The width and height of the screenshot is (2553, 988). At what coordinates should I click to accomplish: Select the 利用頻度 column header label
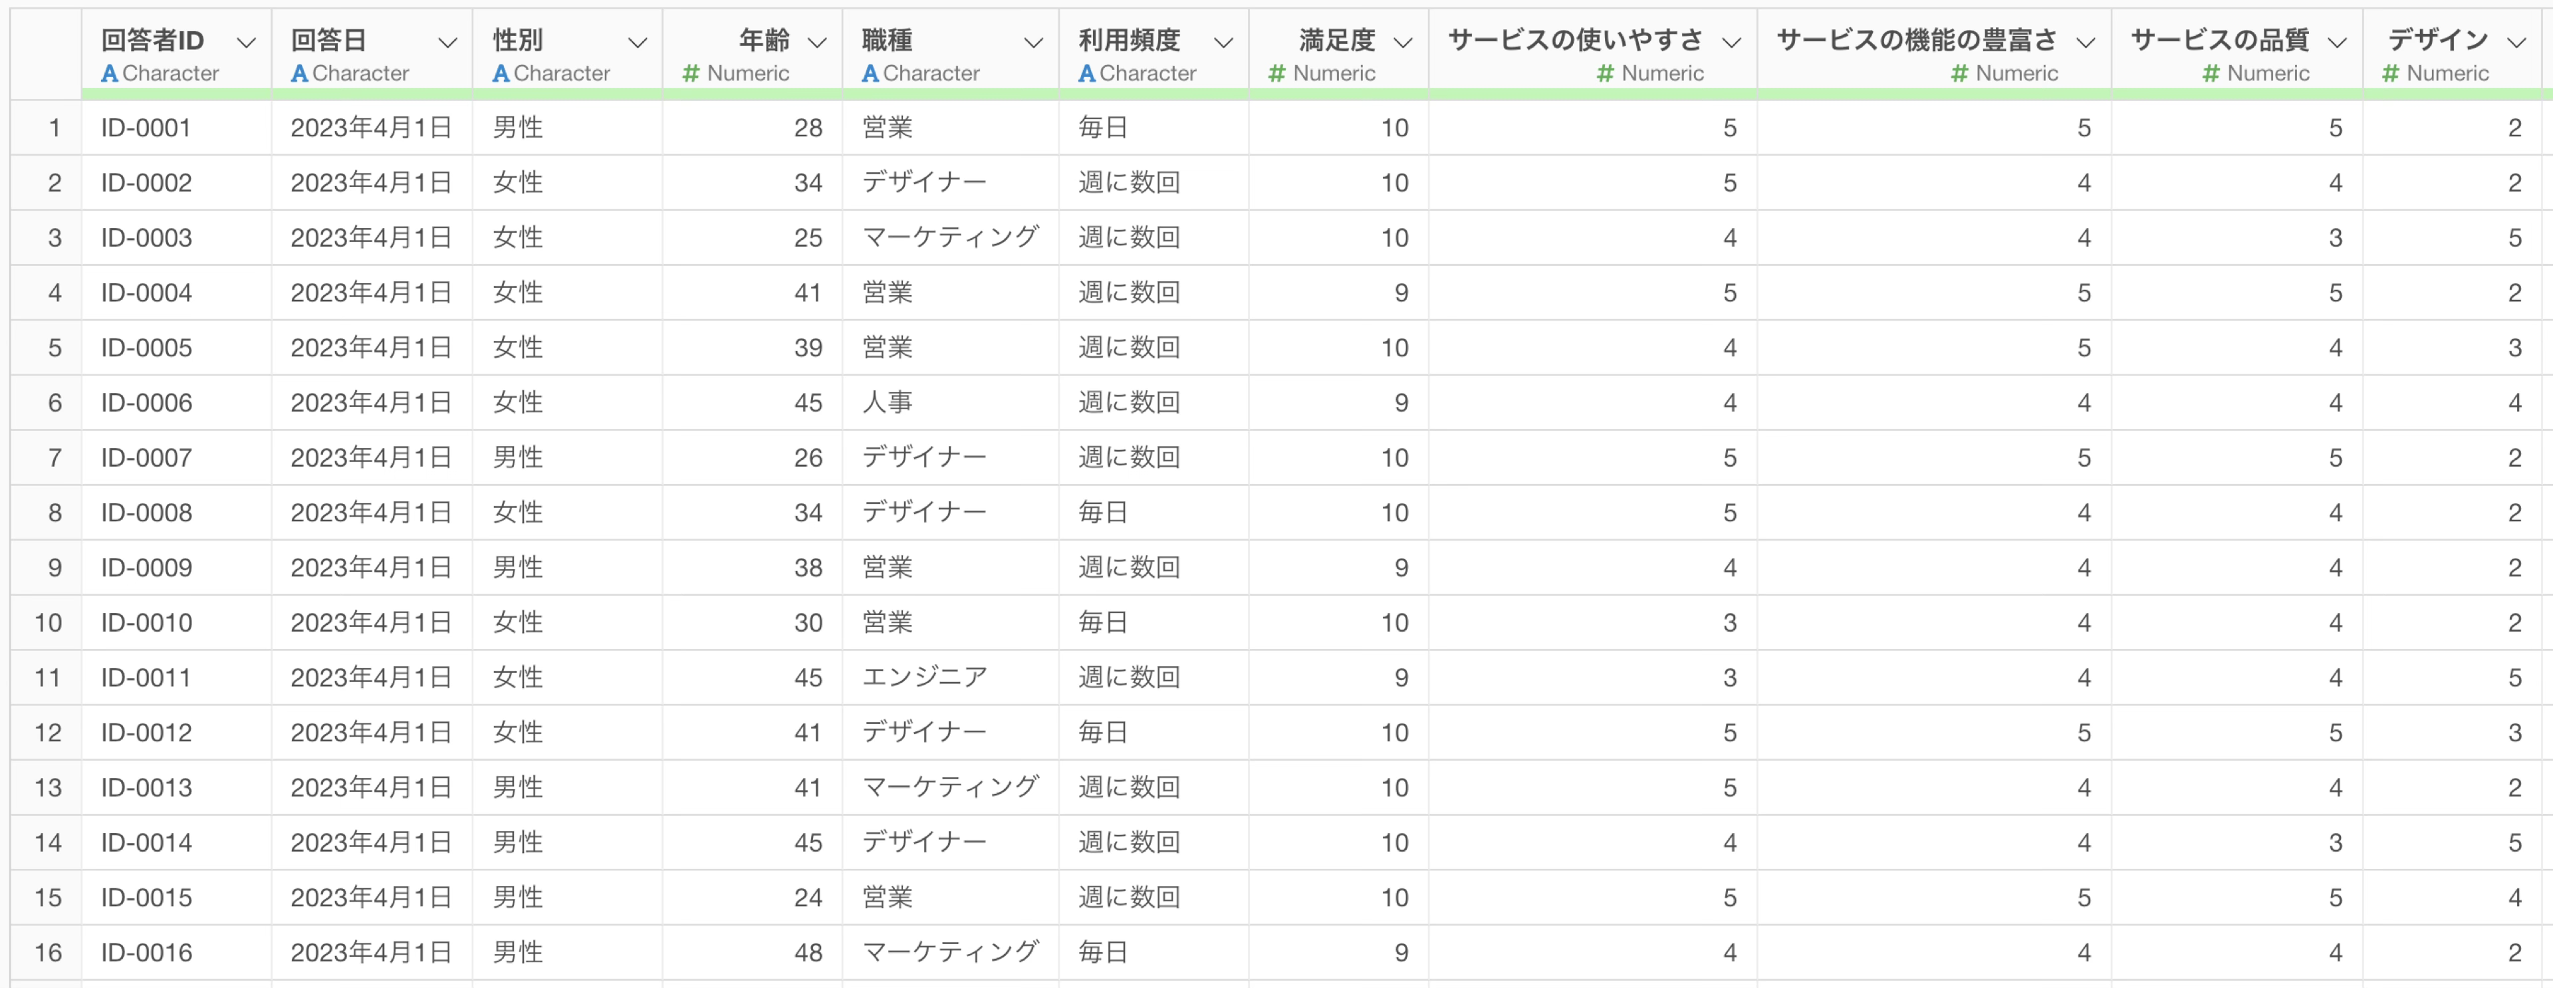click(x=1129, y=40)
